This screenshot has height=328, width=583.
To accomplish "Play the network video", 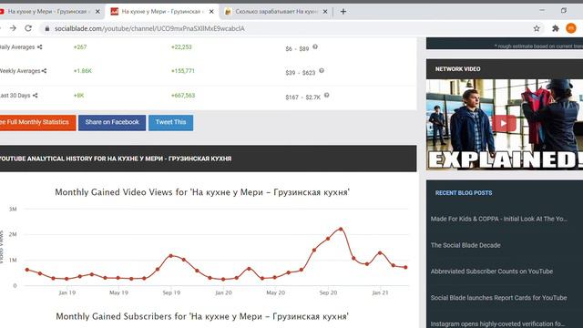I will point(504,124).
